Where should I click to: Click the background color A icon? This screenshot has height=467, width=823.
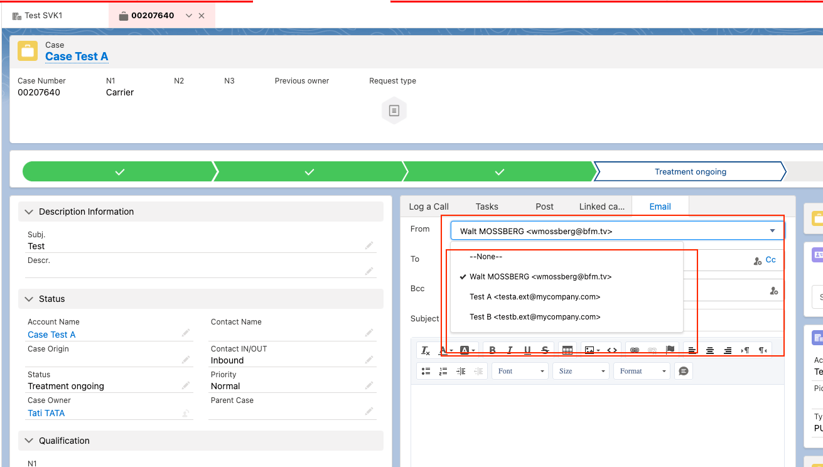pos(465,350)
